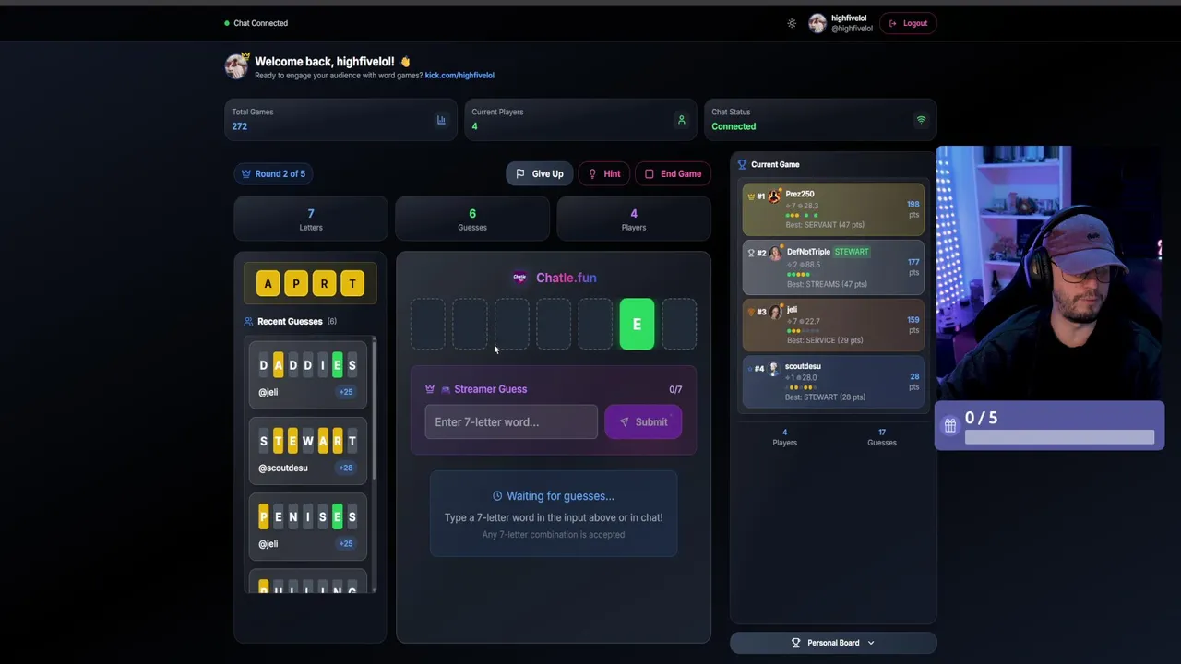Click the 0 / 5 progress bar

[1059, 437]
